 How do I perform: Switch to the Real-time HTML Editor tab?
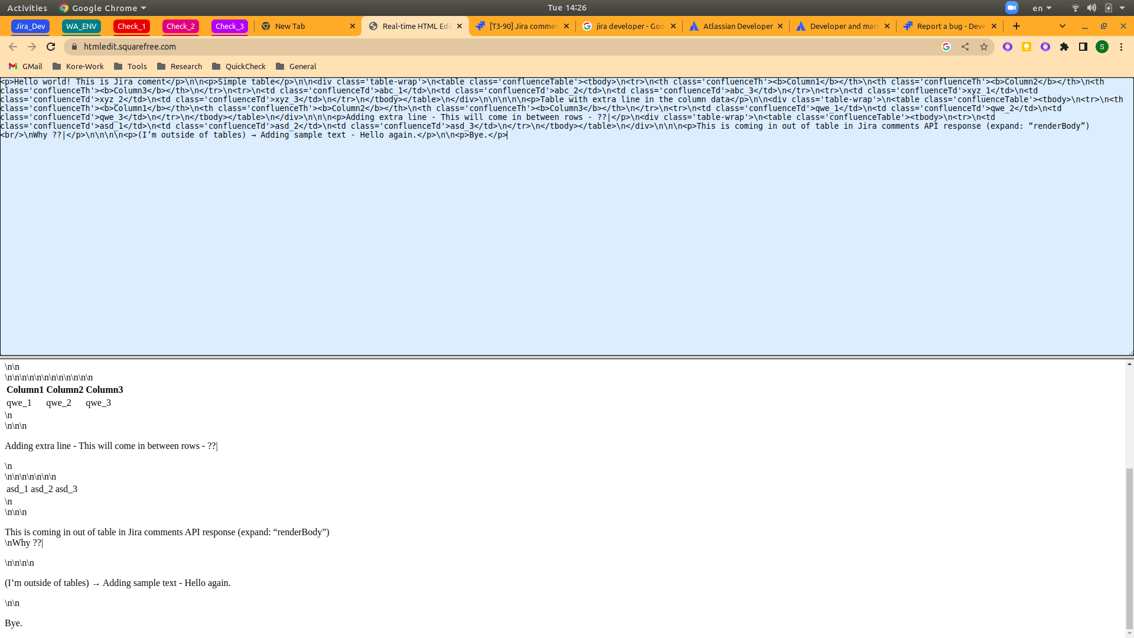(x=413, y=26)
